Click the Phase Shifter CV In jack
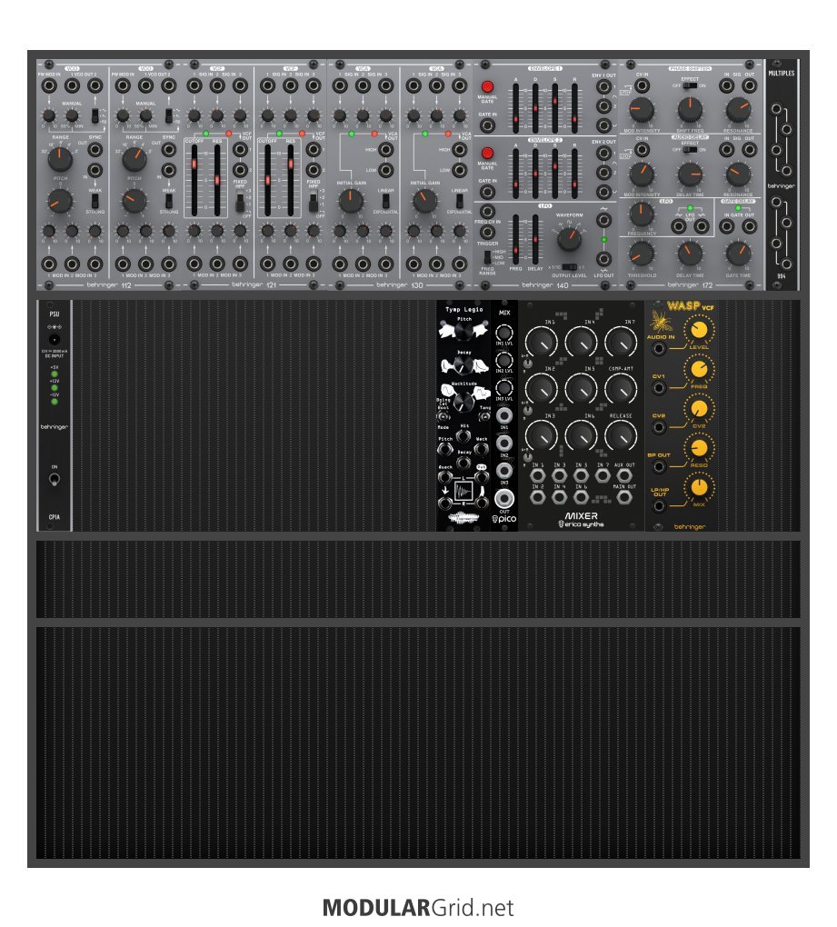Viewport: 837px width, 927px height. [642, 85]
